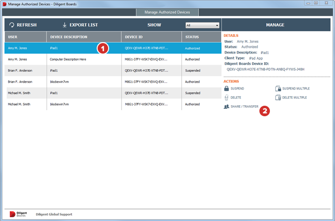335x221 pixels.
Task: Select Michael M. Smith in the blockewin7vm row
Action: point(19,104)
